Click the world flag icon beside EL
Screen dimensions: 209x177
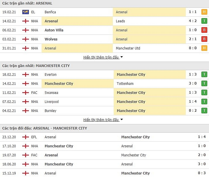coord(25,12)
